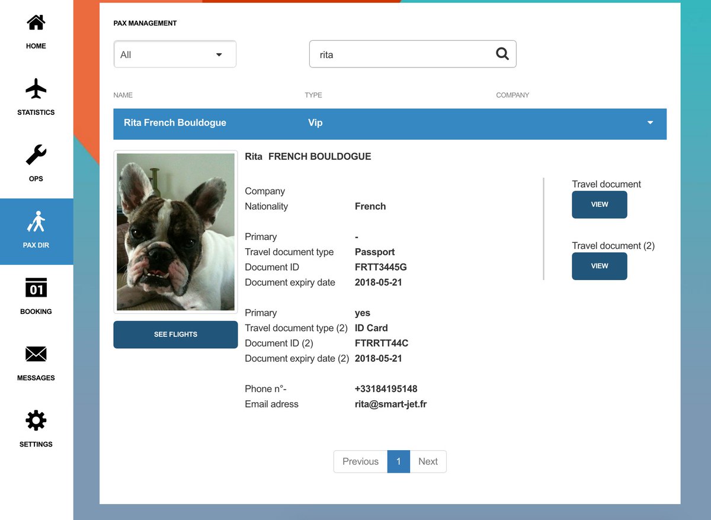Select the PAX DIR traveler icon

tap(36, 222)
